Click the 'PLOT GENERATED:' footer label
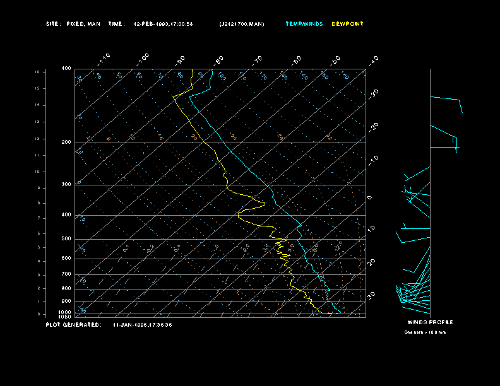This screenshot has height=386, width=500. [73, 325]
